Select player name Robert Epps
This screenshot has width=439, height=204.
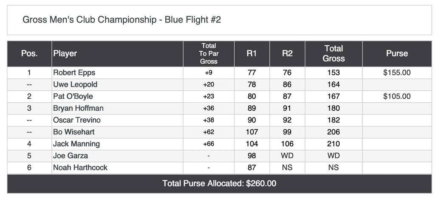(x=74, y=73)
